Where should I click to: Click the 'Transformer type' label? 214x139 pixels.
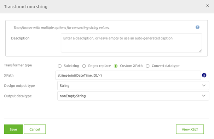click(18, 65)
